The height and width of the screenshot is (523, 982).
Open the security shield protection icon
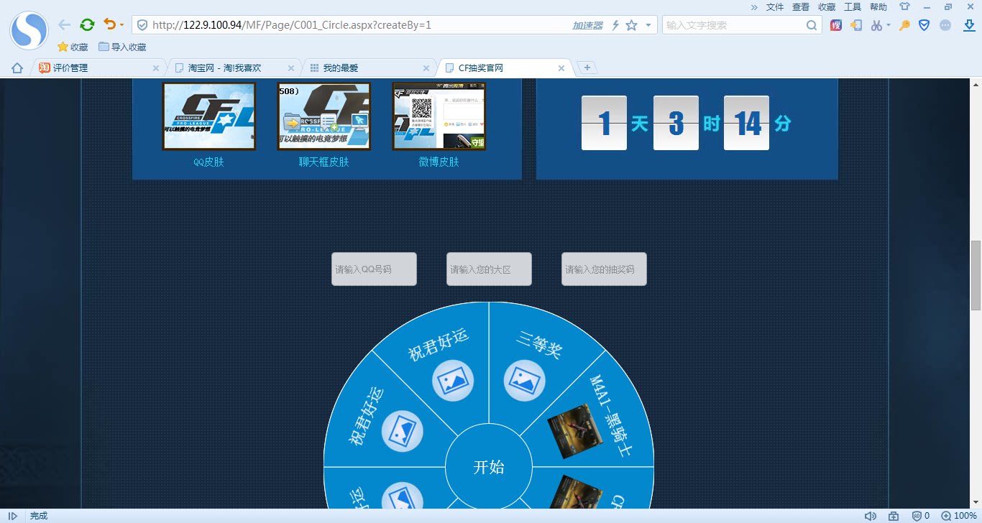point(923,24)
